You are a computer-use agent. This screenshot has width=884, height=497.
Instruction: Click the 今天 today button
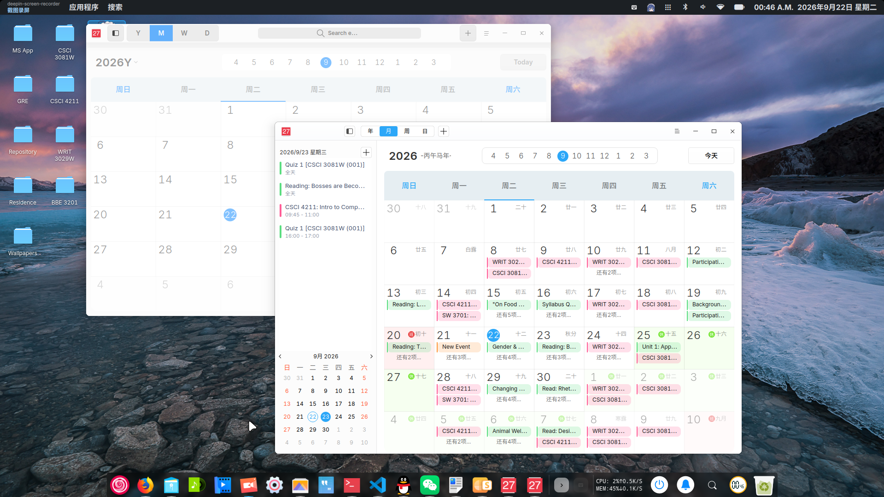[711, 156]
